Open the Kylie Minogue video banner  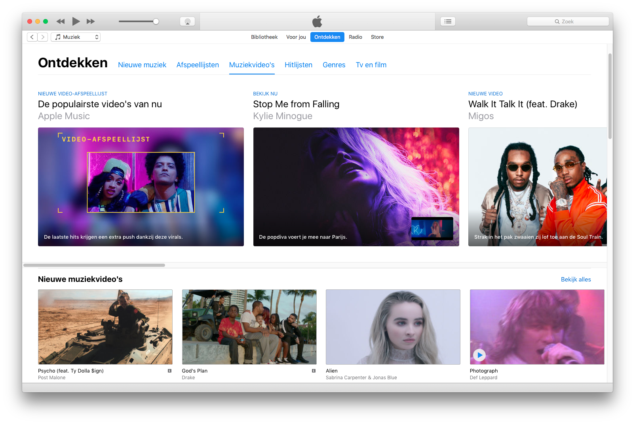(x=356, y=187)
